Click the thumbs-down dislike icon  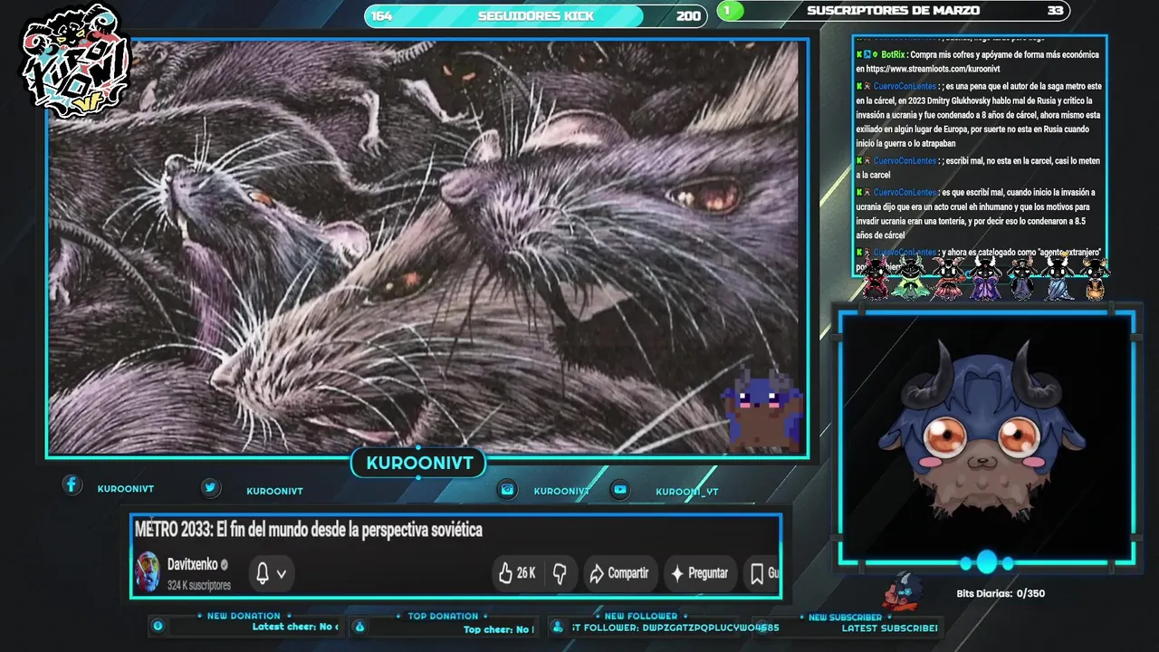(x=560, y=573)
